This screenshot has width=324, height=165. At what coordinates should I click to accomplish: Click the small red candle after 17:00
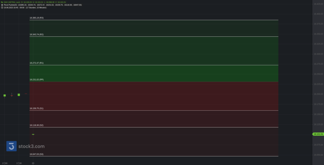(x=12, y=95)
